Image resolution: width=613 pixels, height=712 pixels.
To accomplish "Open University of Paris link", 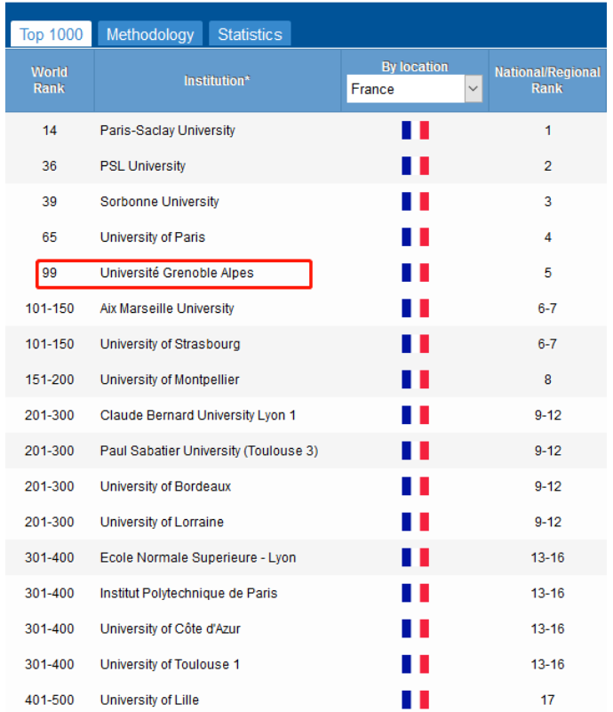I will coord(153,237).
